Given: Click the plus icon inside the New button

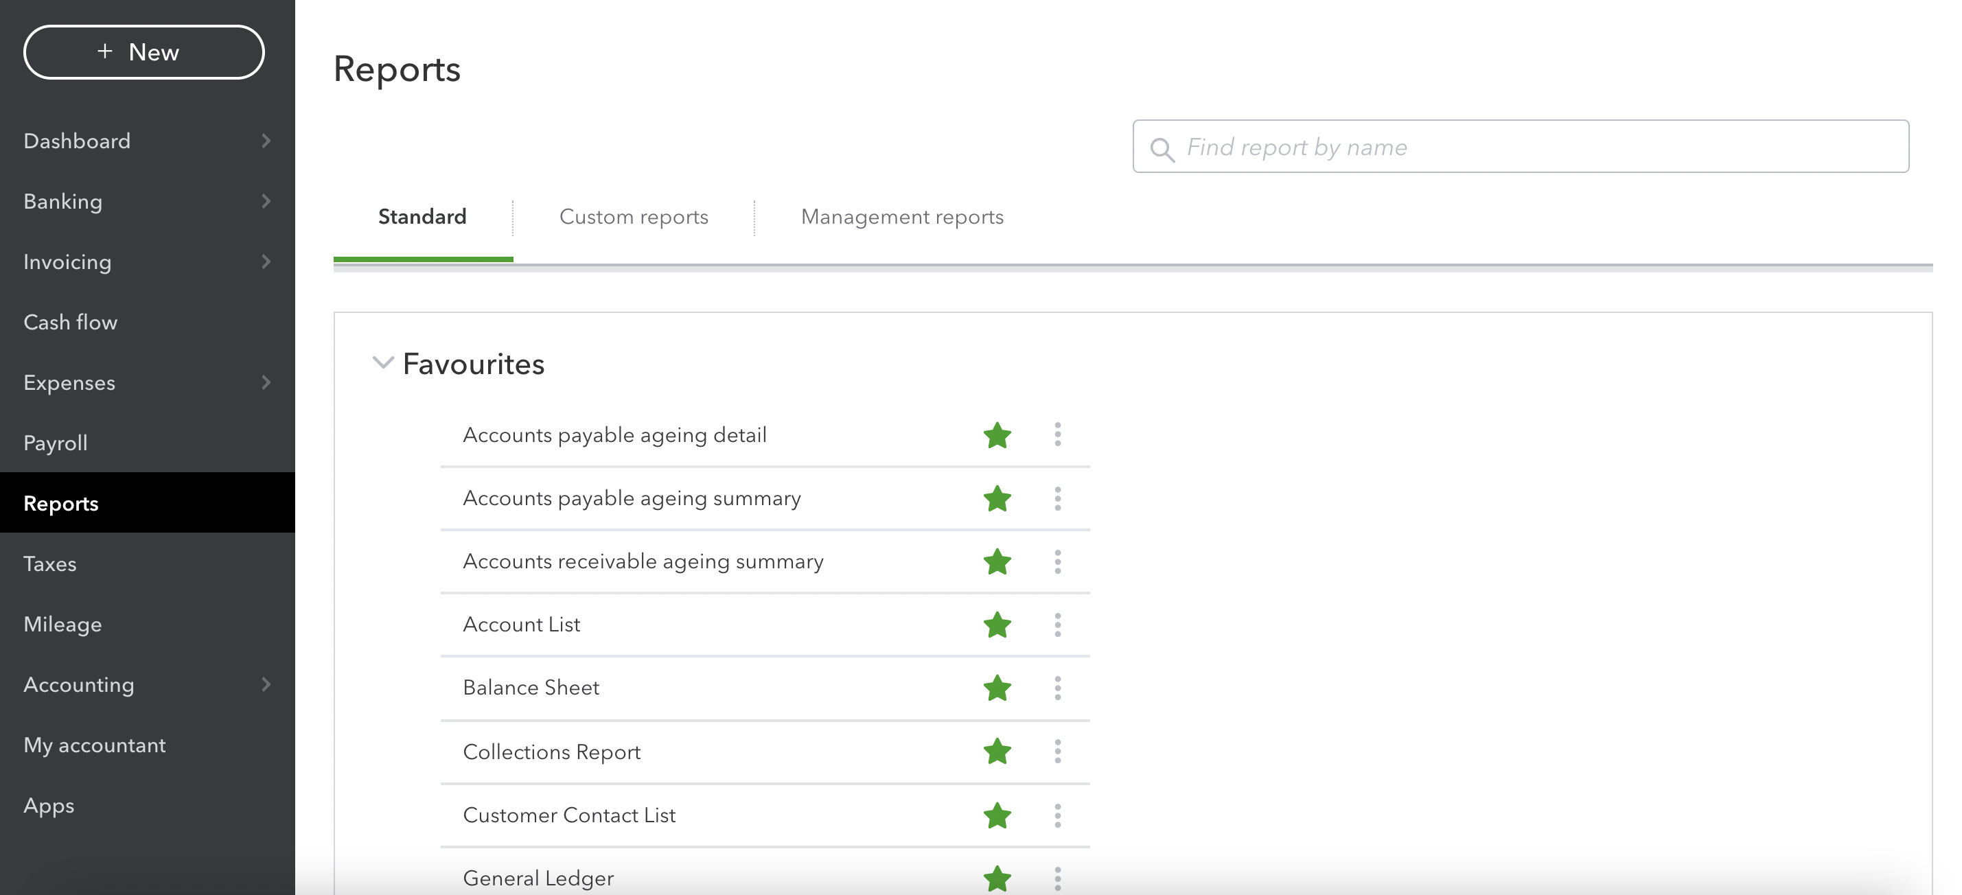Looking at the screenshot, I should pyautogui.click(x=105, y=51).
